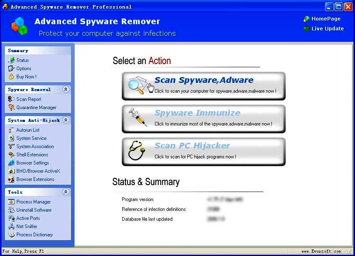Click the Process Manager icon
The height and width of the screenshot is (256, 355).
pos(11,201)
